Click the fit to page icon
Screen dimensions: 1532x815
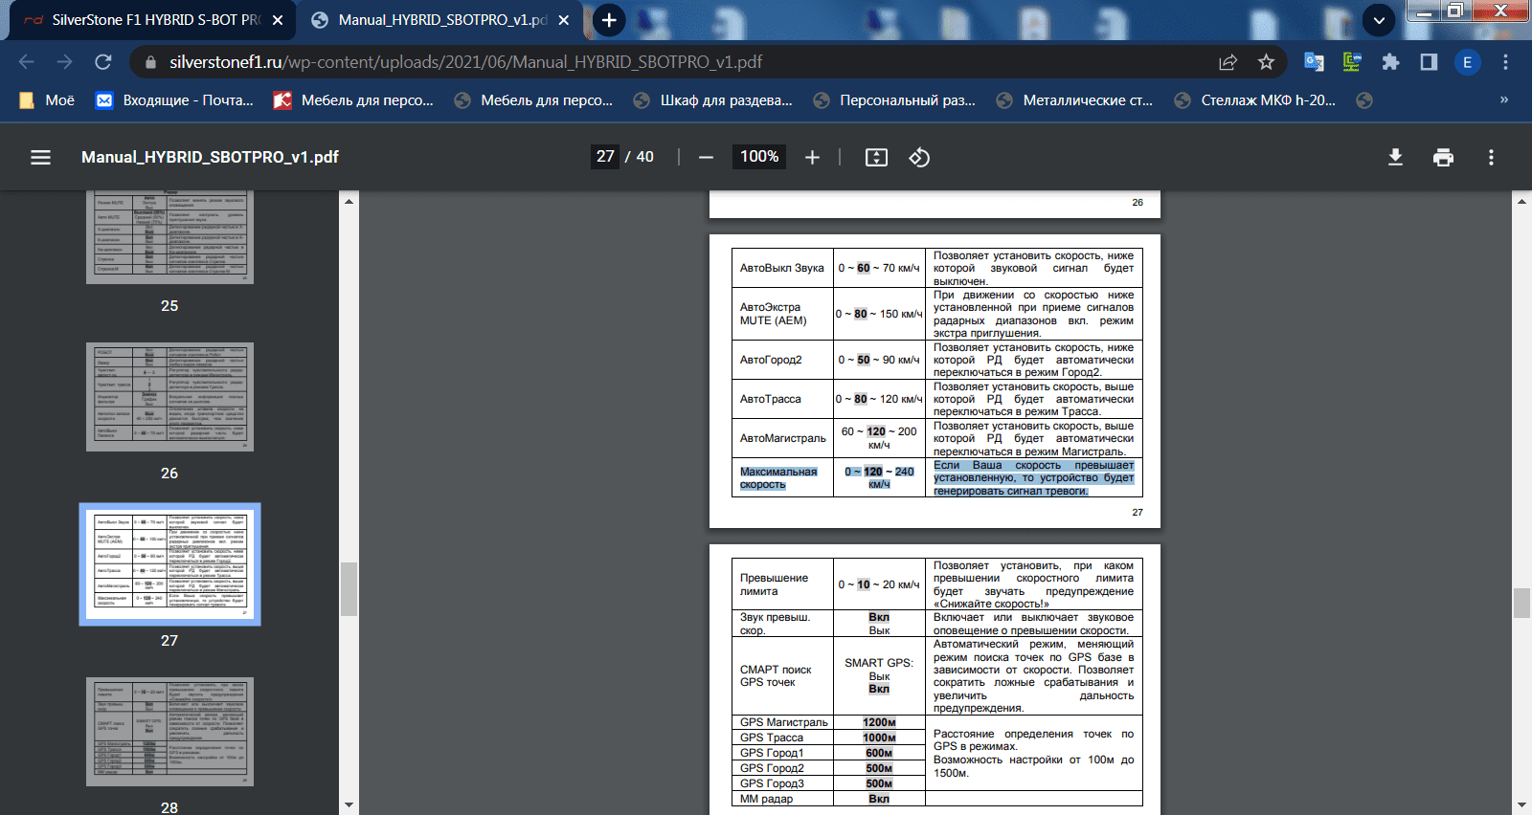click(876, 157)
